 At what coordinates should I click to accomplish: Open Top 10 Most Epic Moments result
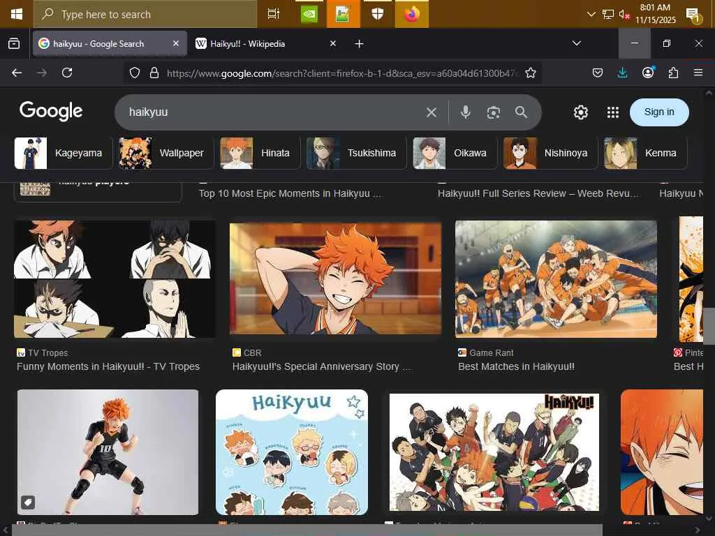(290, 193)
